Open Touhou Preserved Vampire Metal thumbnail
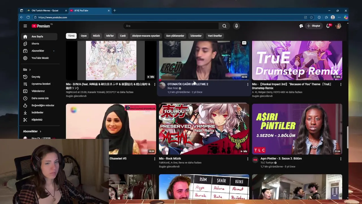This screenshot has width=362, height=204. pyautogui.click(x=204, y=129)
